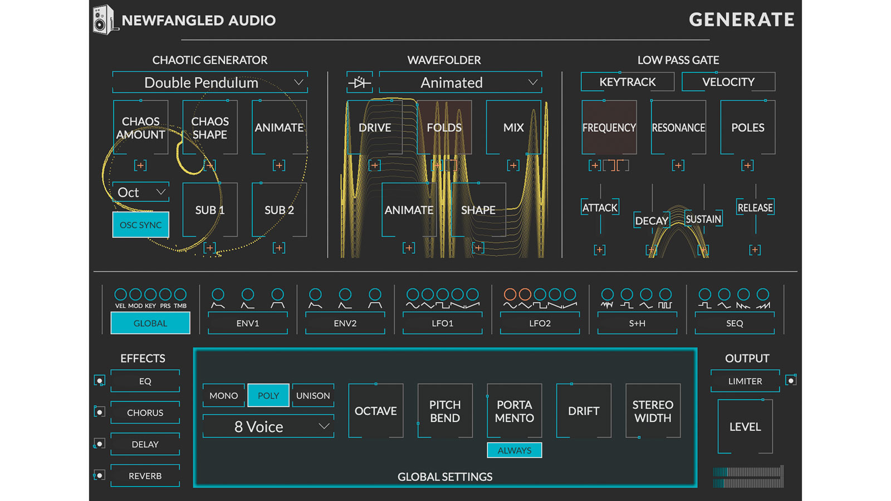
Task: Select MONO voice mode
Action: tap(223, 395)
